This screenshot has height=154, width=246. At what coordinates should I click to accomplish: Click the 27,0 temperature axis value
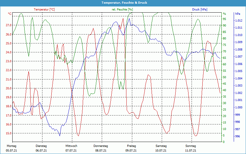(9, 25)
